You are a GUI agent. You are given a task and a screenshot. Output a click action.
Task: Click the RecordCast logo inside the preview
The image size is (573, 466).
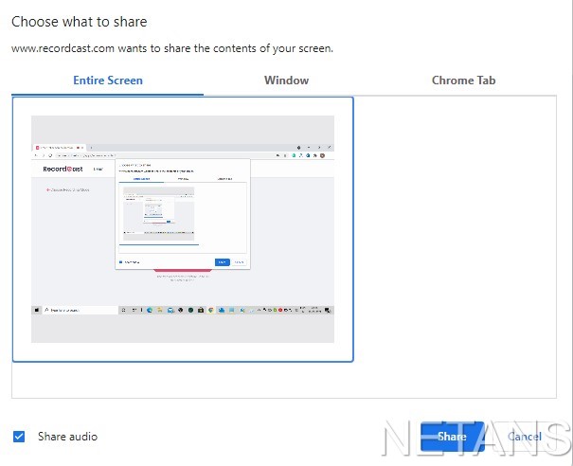click(63, 170)
